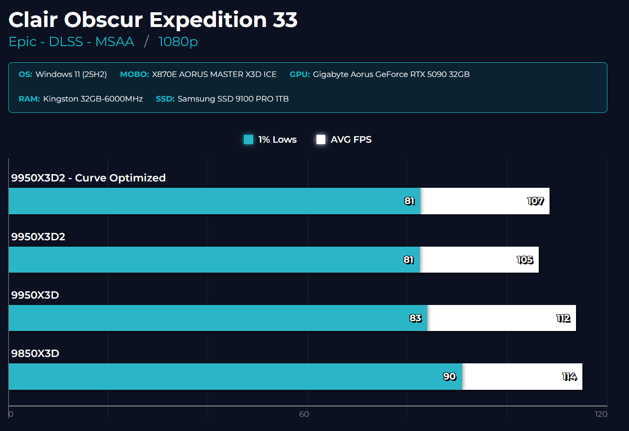Click the MOBO spec X870E AORUS MASTER
629x431 pixels.
(214, 75)
